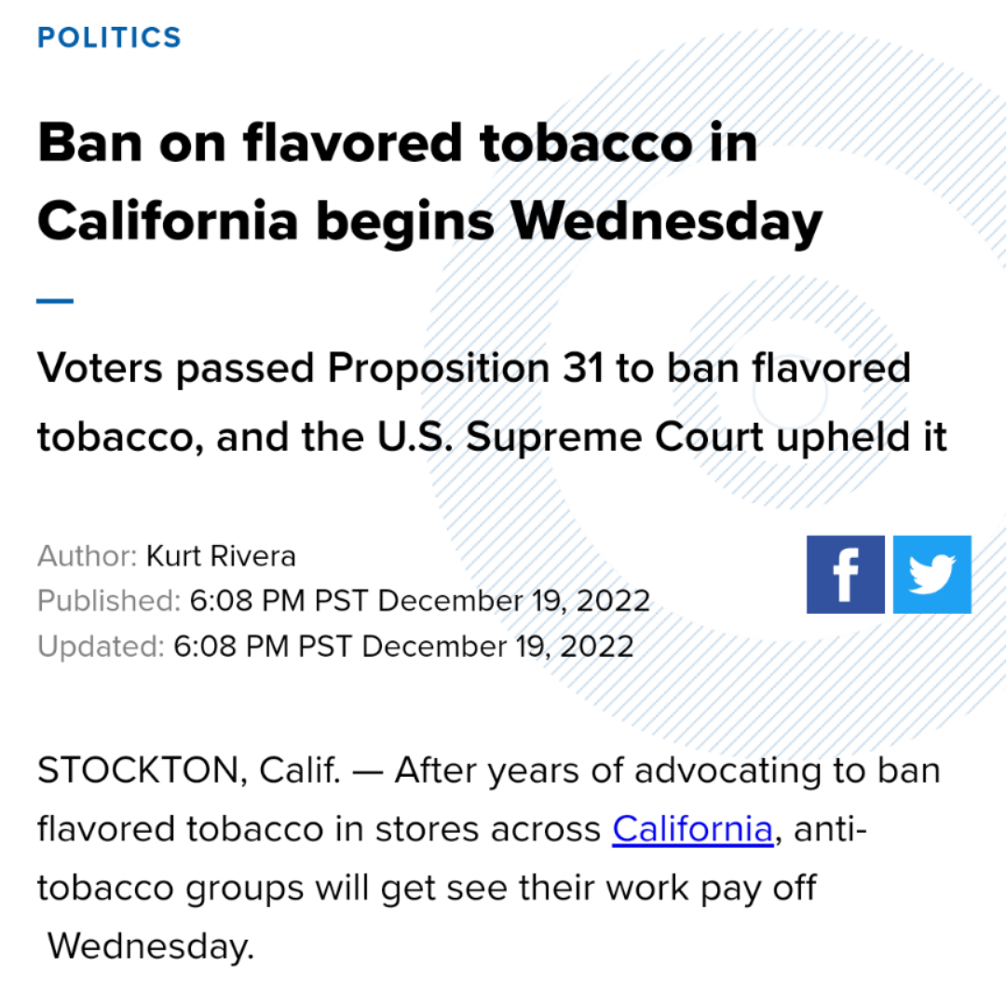Click the Published timestamp text
Image resolution: width=1006 pixels, height=1006 pixels.
click(x=343, y=601)
